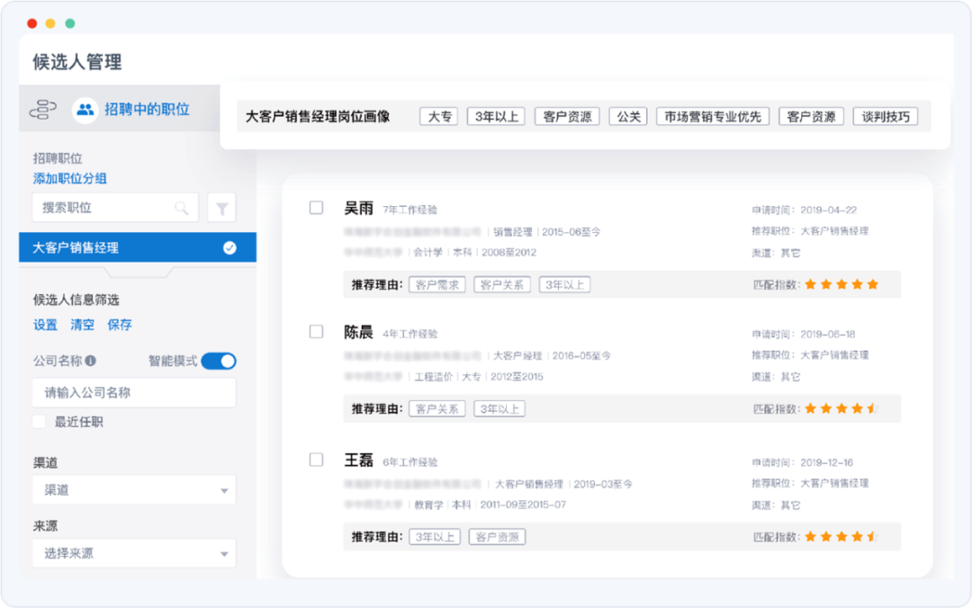Click 吴雨's five-star match rating
The image size is (972, 608).
pyautogui.click(x=841, y=284)
